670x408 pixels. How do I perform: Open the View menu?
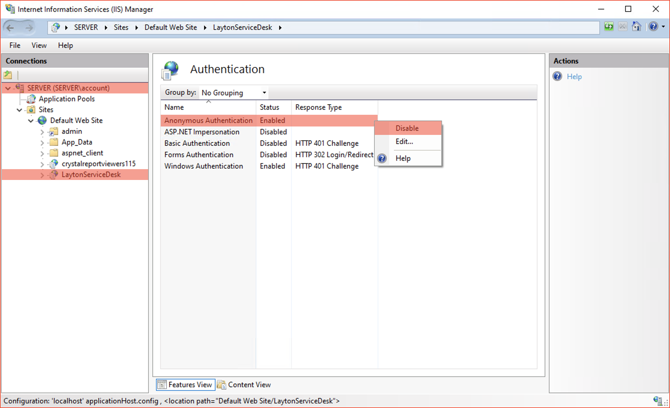39,45
